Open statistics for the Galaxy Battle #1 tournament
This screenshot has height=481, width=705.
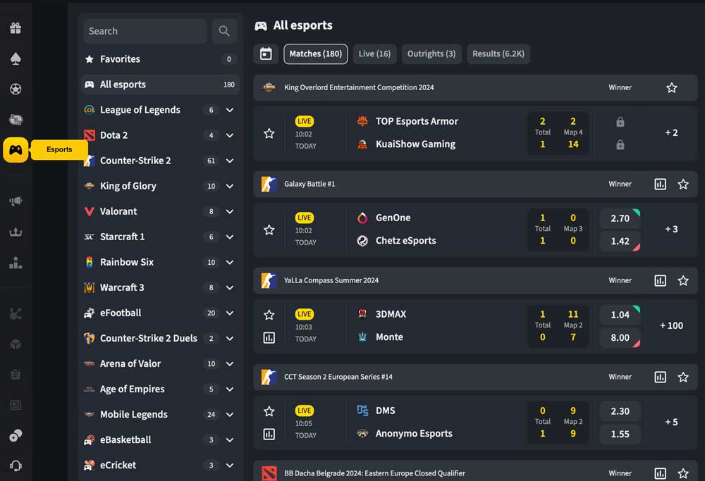click(660, 184)
